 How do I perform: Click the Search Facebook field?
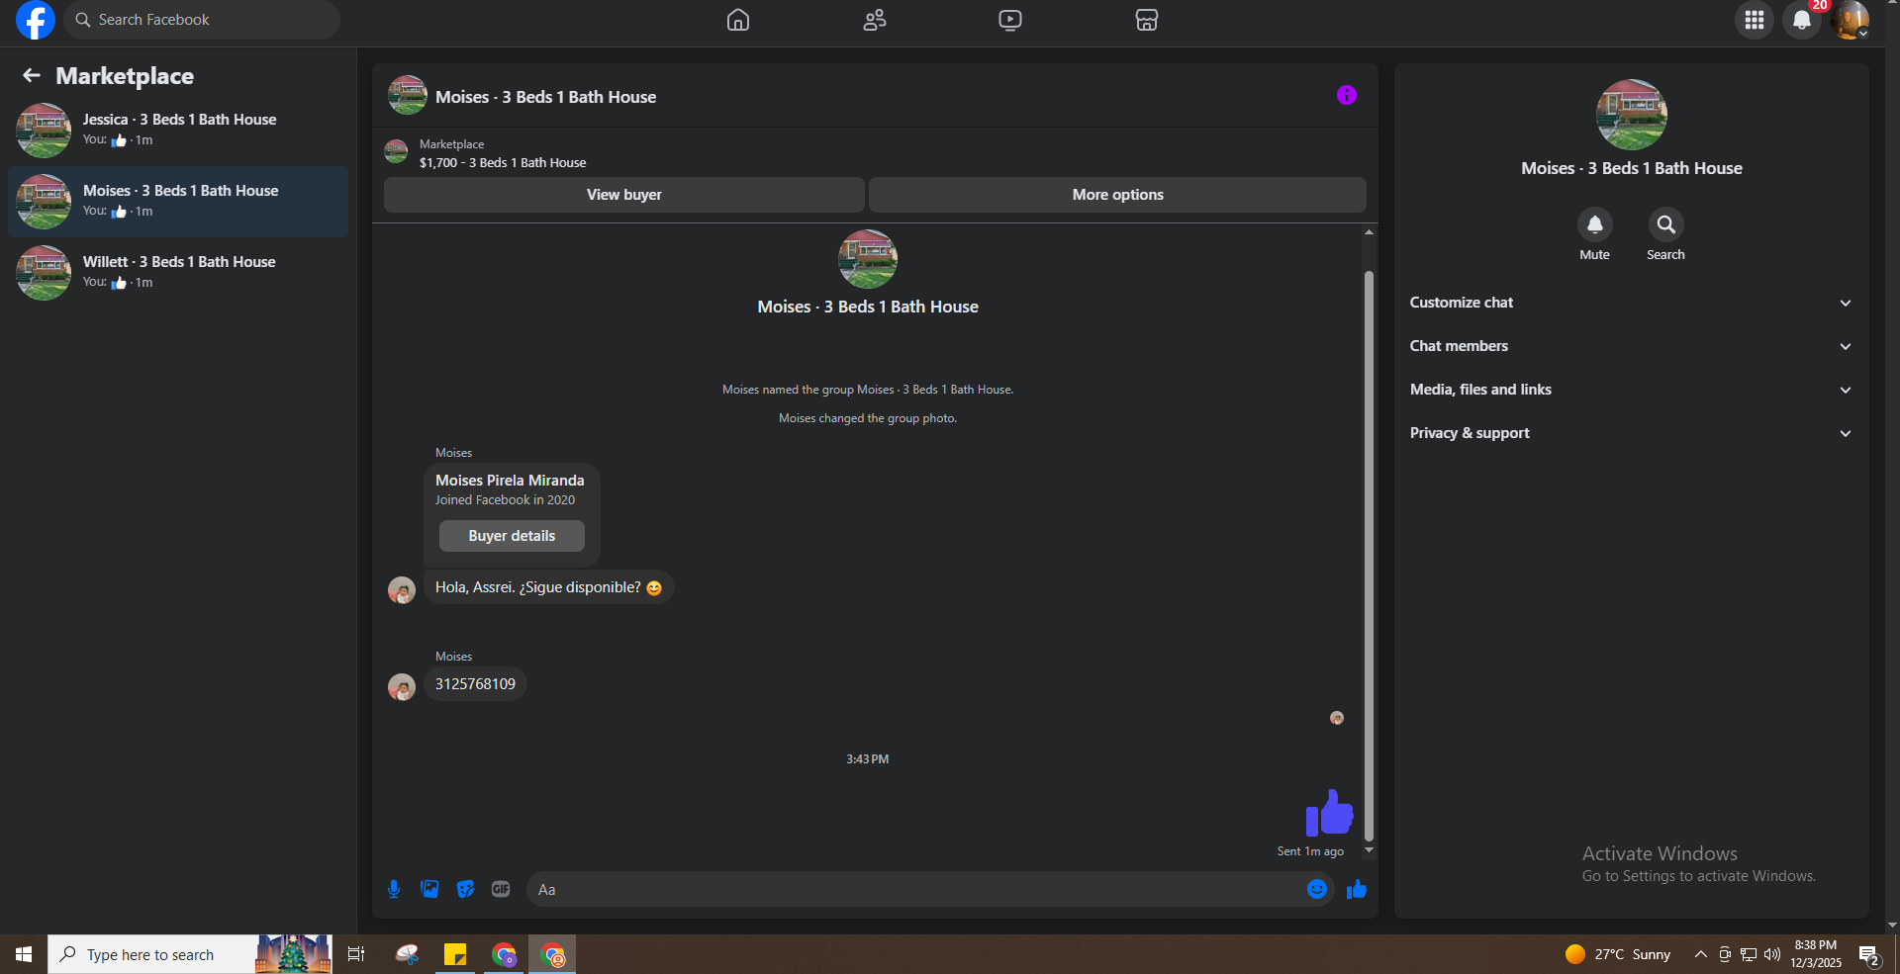(x=202, y=20)
